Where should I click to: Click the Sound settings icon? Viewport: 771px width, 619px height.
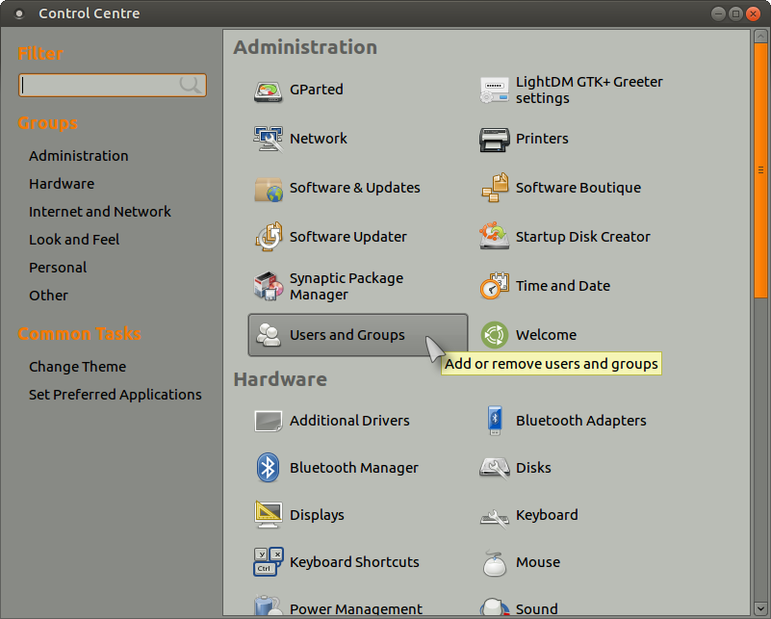point(494,607)
